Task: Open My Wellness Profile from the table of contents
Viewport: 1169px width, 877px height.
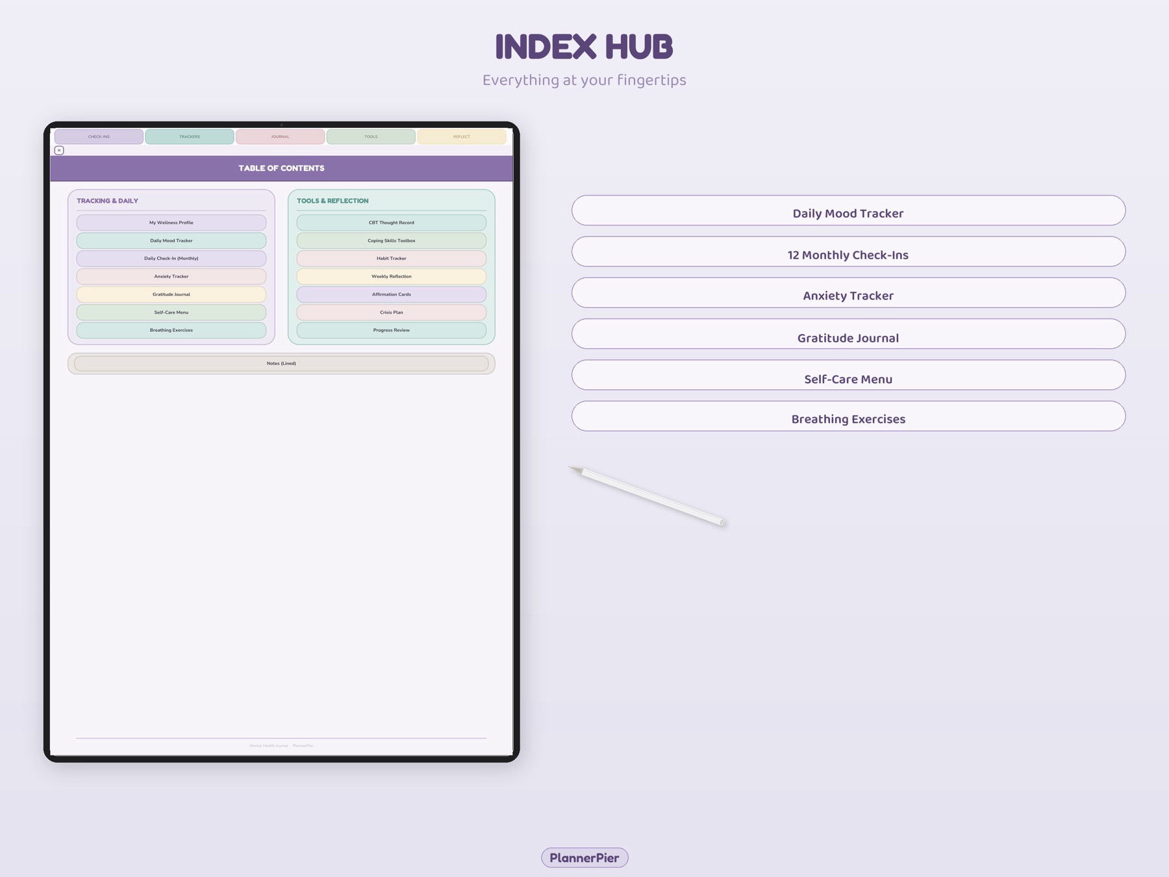Action: click(x=171, y=222)
